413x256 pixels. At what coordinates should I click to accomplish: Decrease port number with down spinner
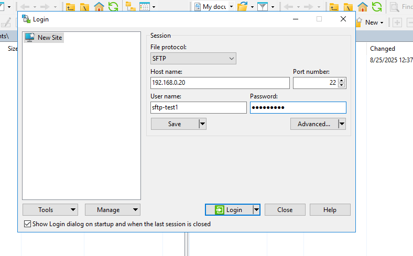click(342, 85)
